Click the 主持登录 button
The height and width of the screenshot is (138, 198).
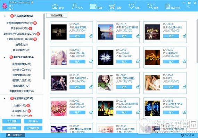click(11, 128)
